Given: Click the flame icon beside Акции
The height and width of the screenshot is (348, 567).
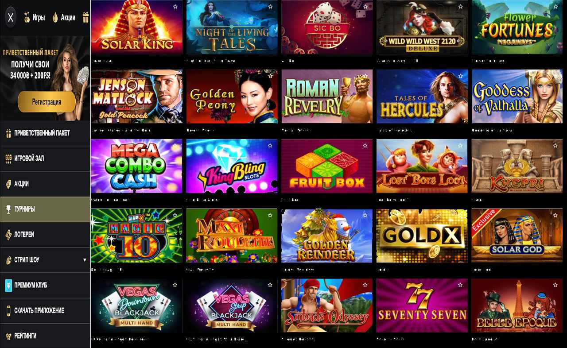Looking at the screenshot, I should [x=55, y=18].
